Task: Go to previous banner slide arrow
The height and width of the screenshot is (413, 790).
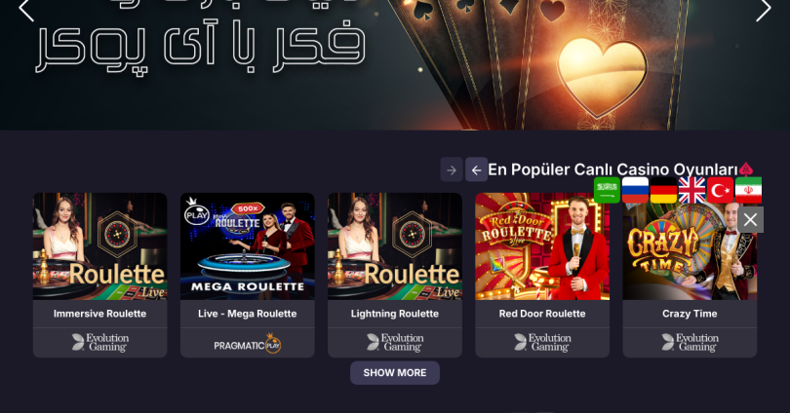Action: pyautogui.click(x=26, y=11)
